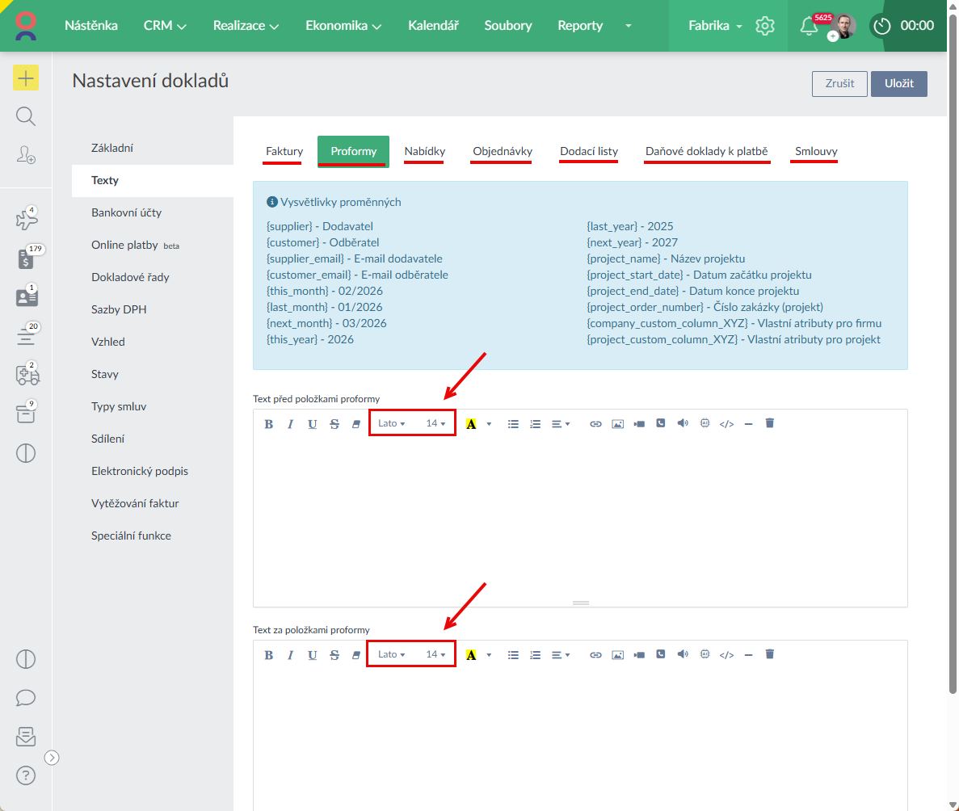Open font size 14 dropdown in second editor
Viewport: 959px width, 811px height.
435,654
